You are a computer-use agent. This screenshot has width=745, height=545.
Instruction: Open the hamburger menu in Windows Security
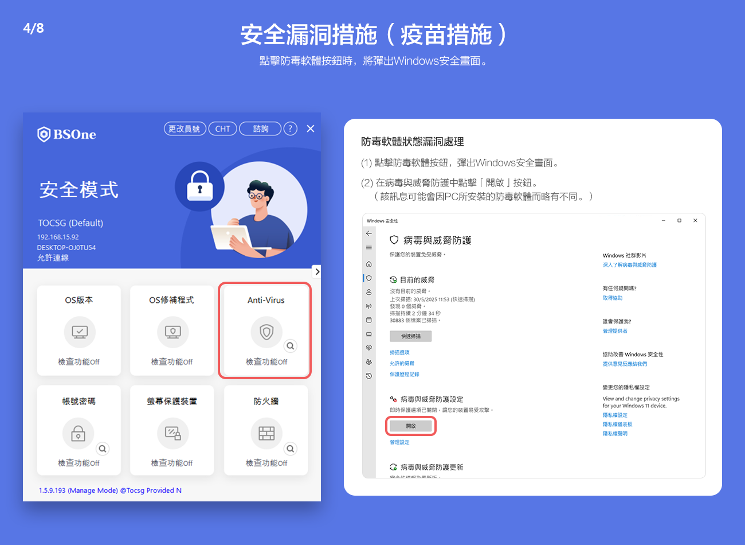point(369,248)
